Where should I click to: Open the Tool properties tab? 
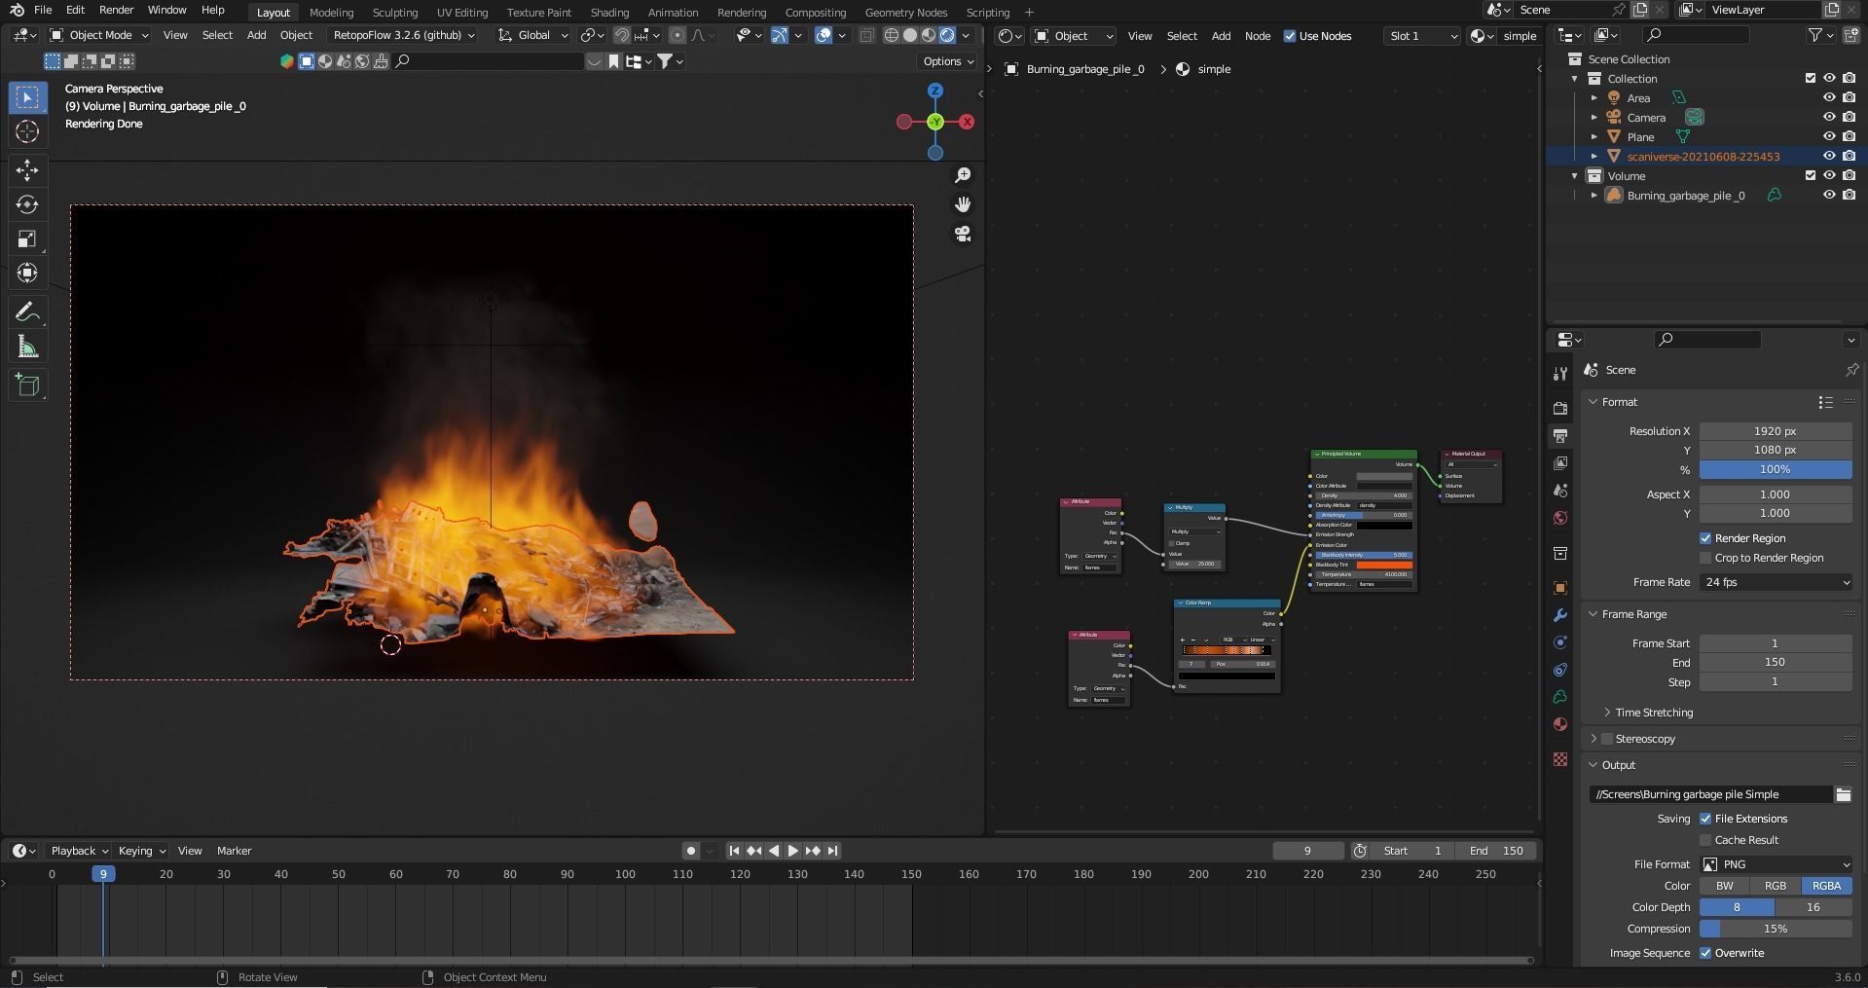point(1560,374)
